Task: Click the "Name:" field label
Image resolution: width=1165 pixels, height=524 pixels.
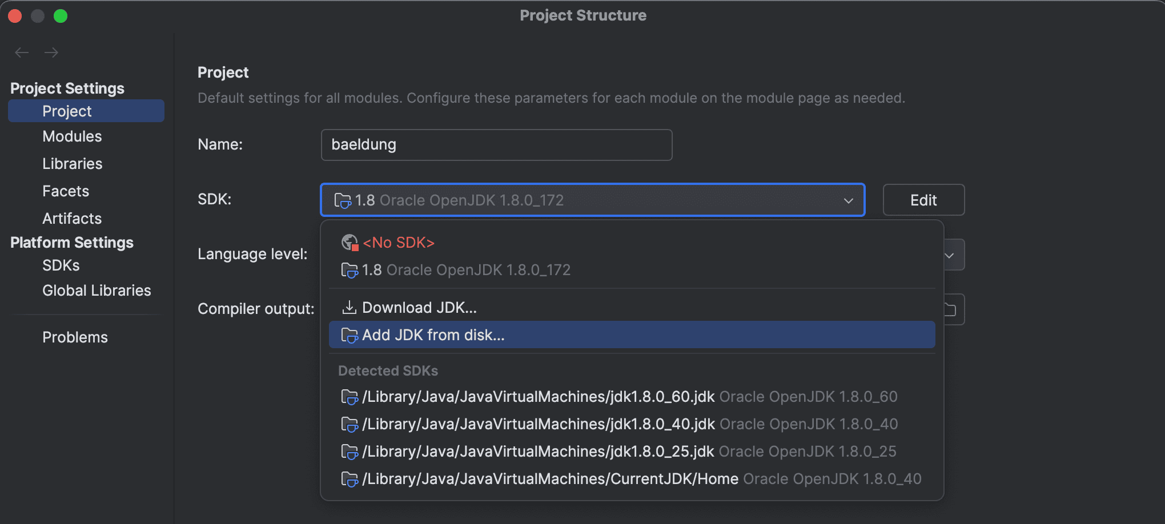Action: coord(220,144)
